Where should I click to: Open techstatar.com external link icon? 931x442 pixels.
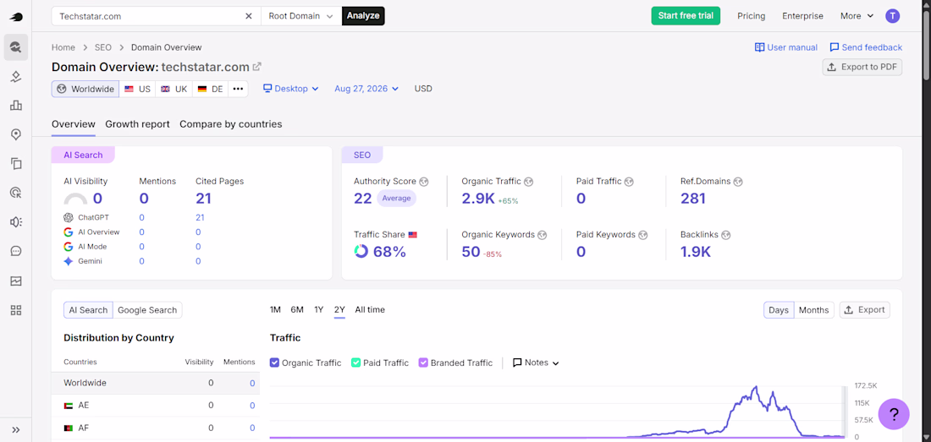(257, 67)
